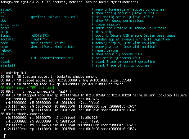Click the '<hex offset> <size>' argument text
This screenshot has height=139, width=189.
48,43
